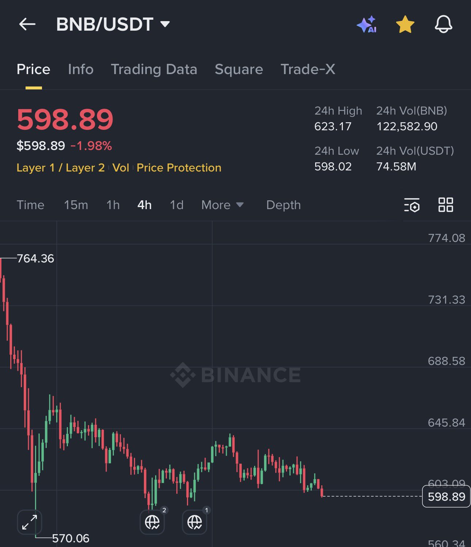Toggle the yellow favorite star
Viewport: 471px width, 547px height.
(x=405, y=24)
